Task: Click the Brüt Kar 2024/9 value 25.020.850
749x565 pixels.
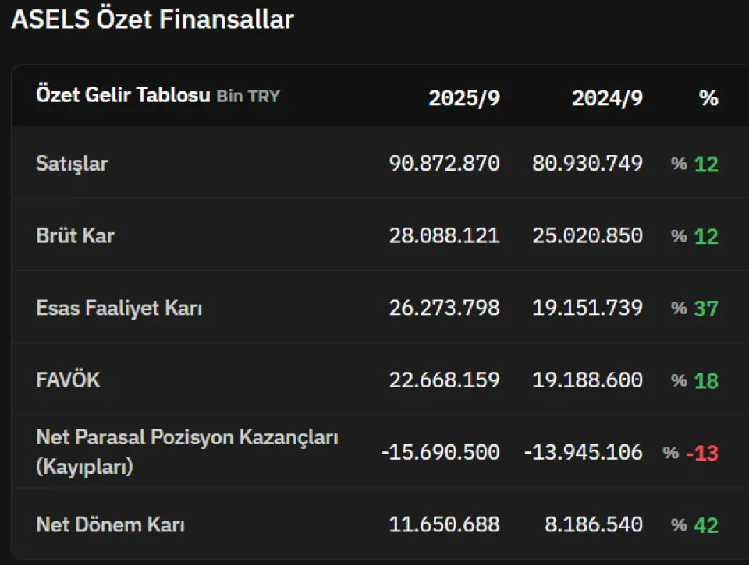Action: coord(587,235)
